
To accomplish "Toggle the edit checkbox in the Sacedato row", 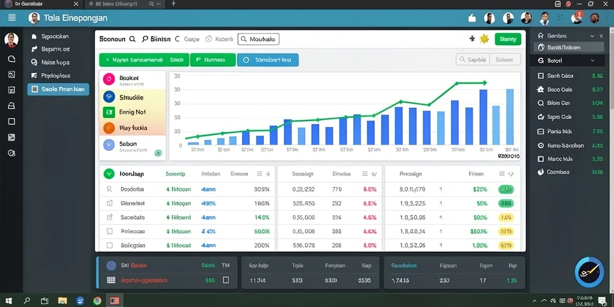I will point(110,217).
